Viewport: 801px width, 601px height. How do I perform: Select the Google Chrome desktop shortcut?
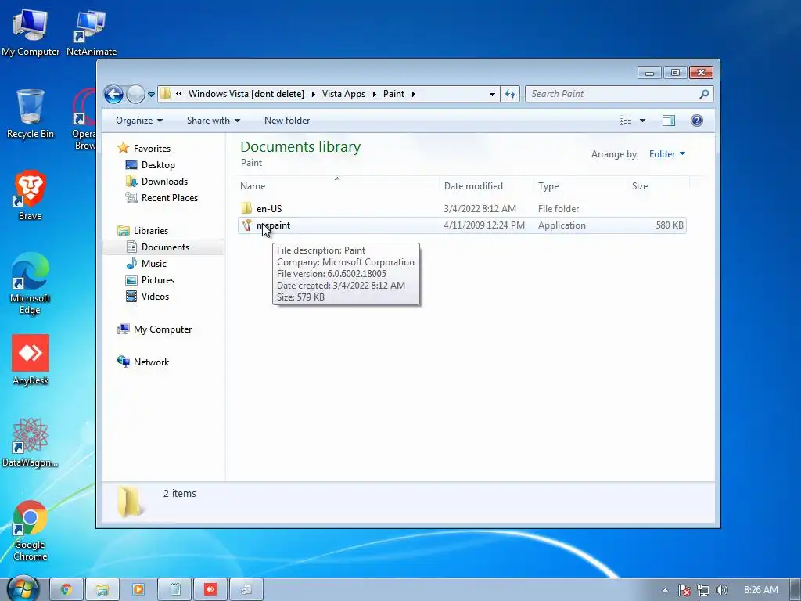click(x=31, y=531)
